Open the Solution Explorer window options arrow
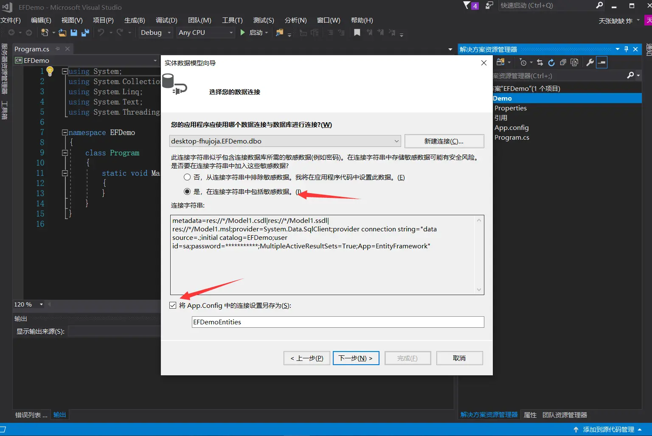 pos(618,49)
